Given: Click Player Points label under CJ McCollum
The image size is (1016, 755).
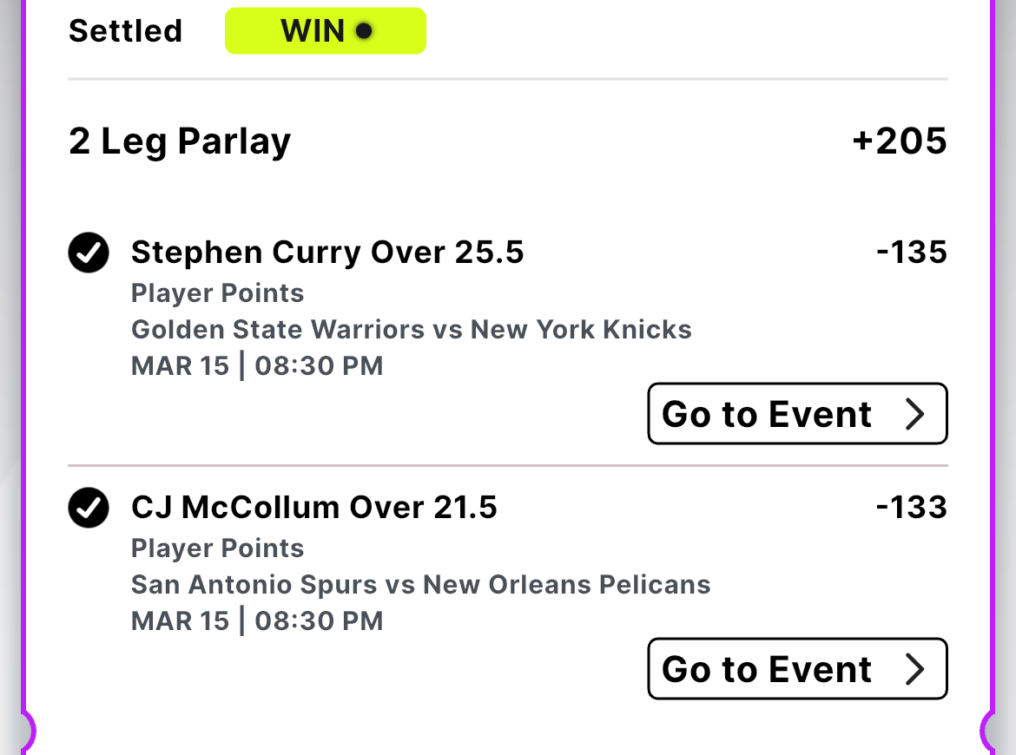Looking at the screenshot, I should 218,548.
